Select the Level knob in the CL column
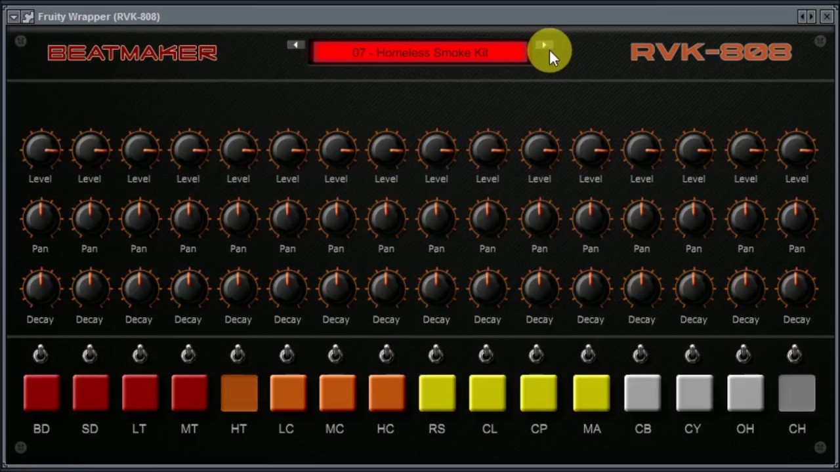 click(x=488, y=149)
